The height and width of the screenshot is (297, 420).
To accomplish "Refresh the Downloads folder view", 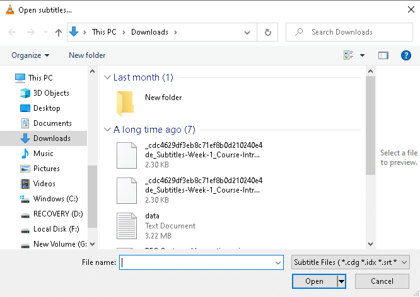I will (268, 32).
